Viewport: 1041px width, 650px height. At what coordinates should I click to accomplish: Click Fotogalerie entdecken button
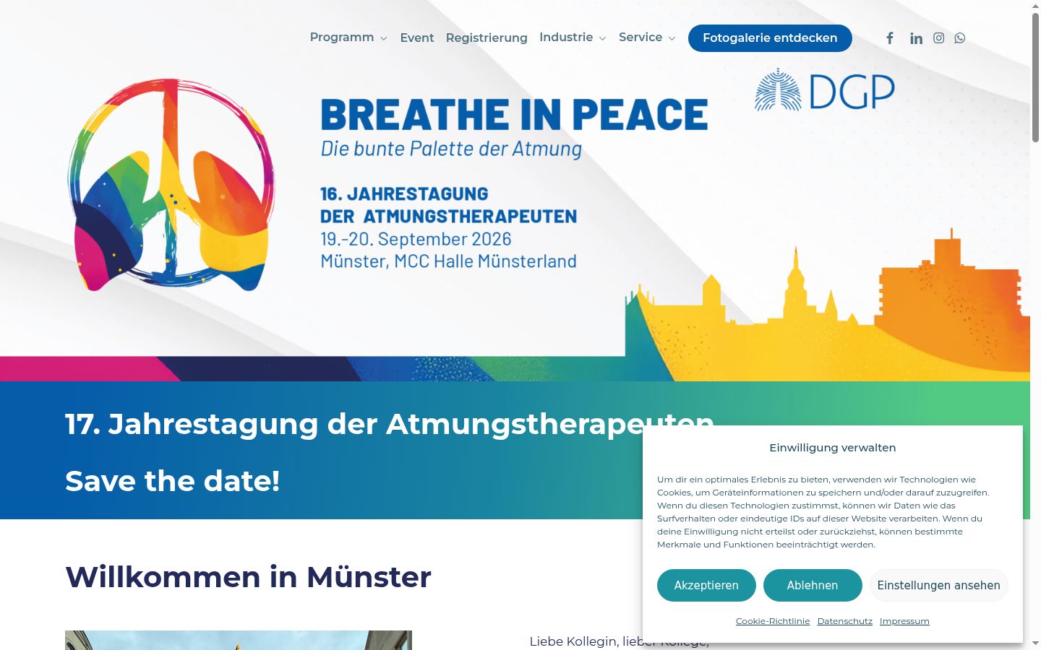point(770,38)
